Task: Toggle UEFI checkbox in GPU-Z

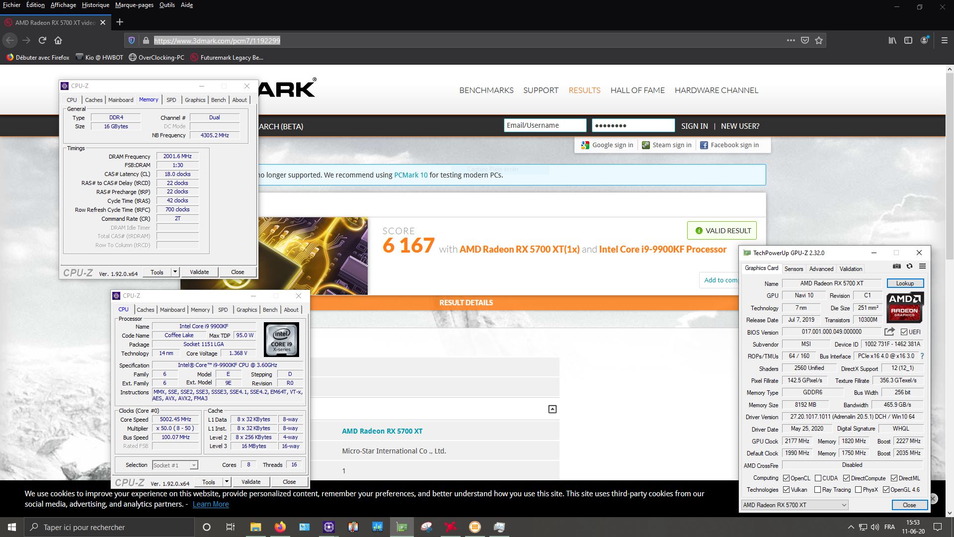Action: 904,332
